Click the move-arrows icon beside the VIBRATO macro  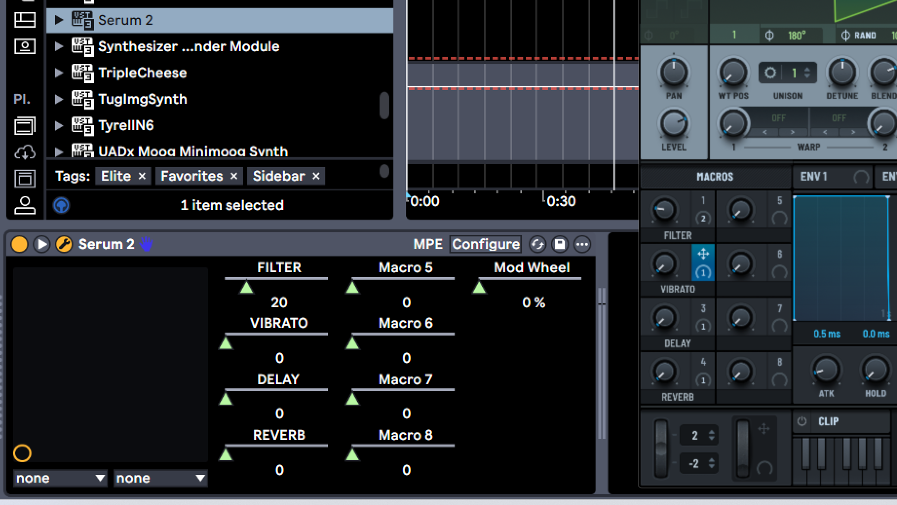pos(703,254)
